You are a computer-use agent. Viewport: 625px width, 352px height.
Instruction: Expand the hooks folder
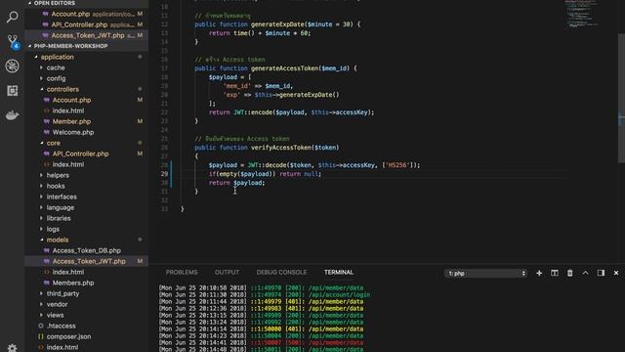[x=87, y=186]
